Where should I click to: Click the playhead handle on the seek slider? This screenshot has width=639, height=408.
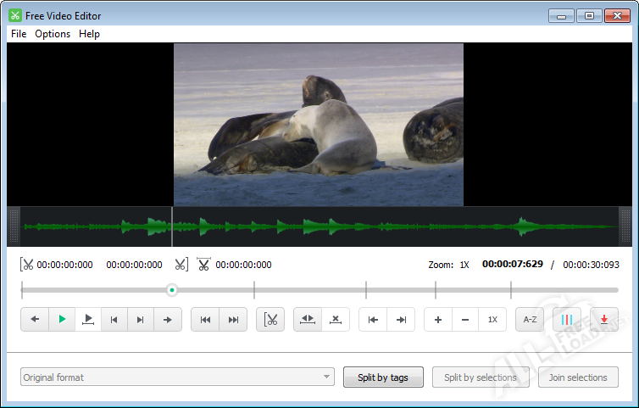172,290
